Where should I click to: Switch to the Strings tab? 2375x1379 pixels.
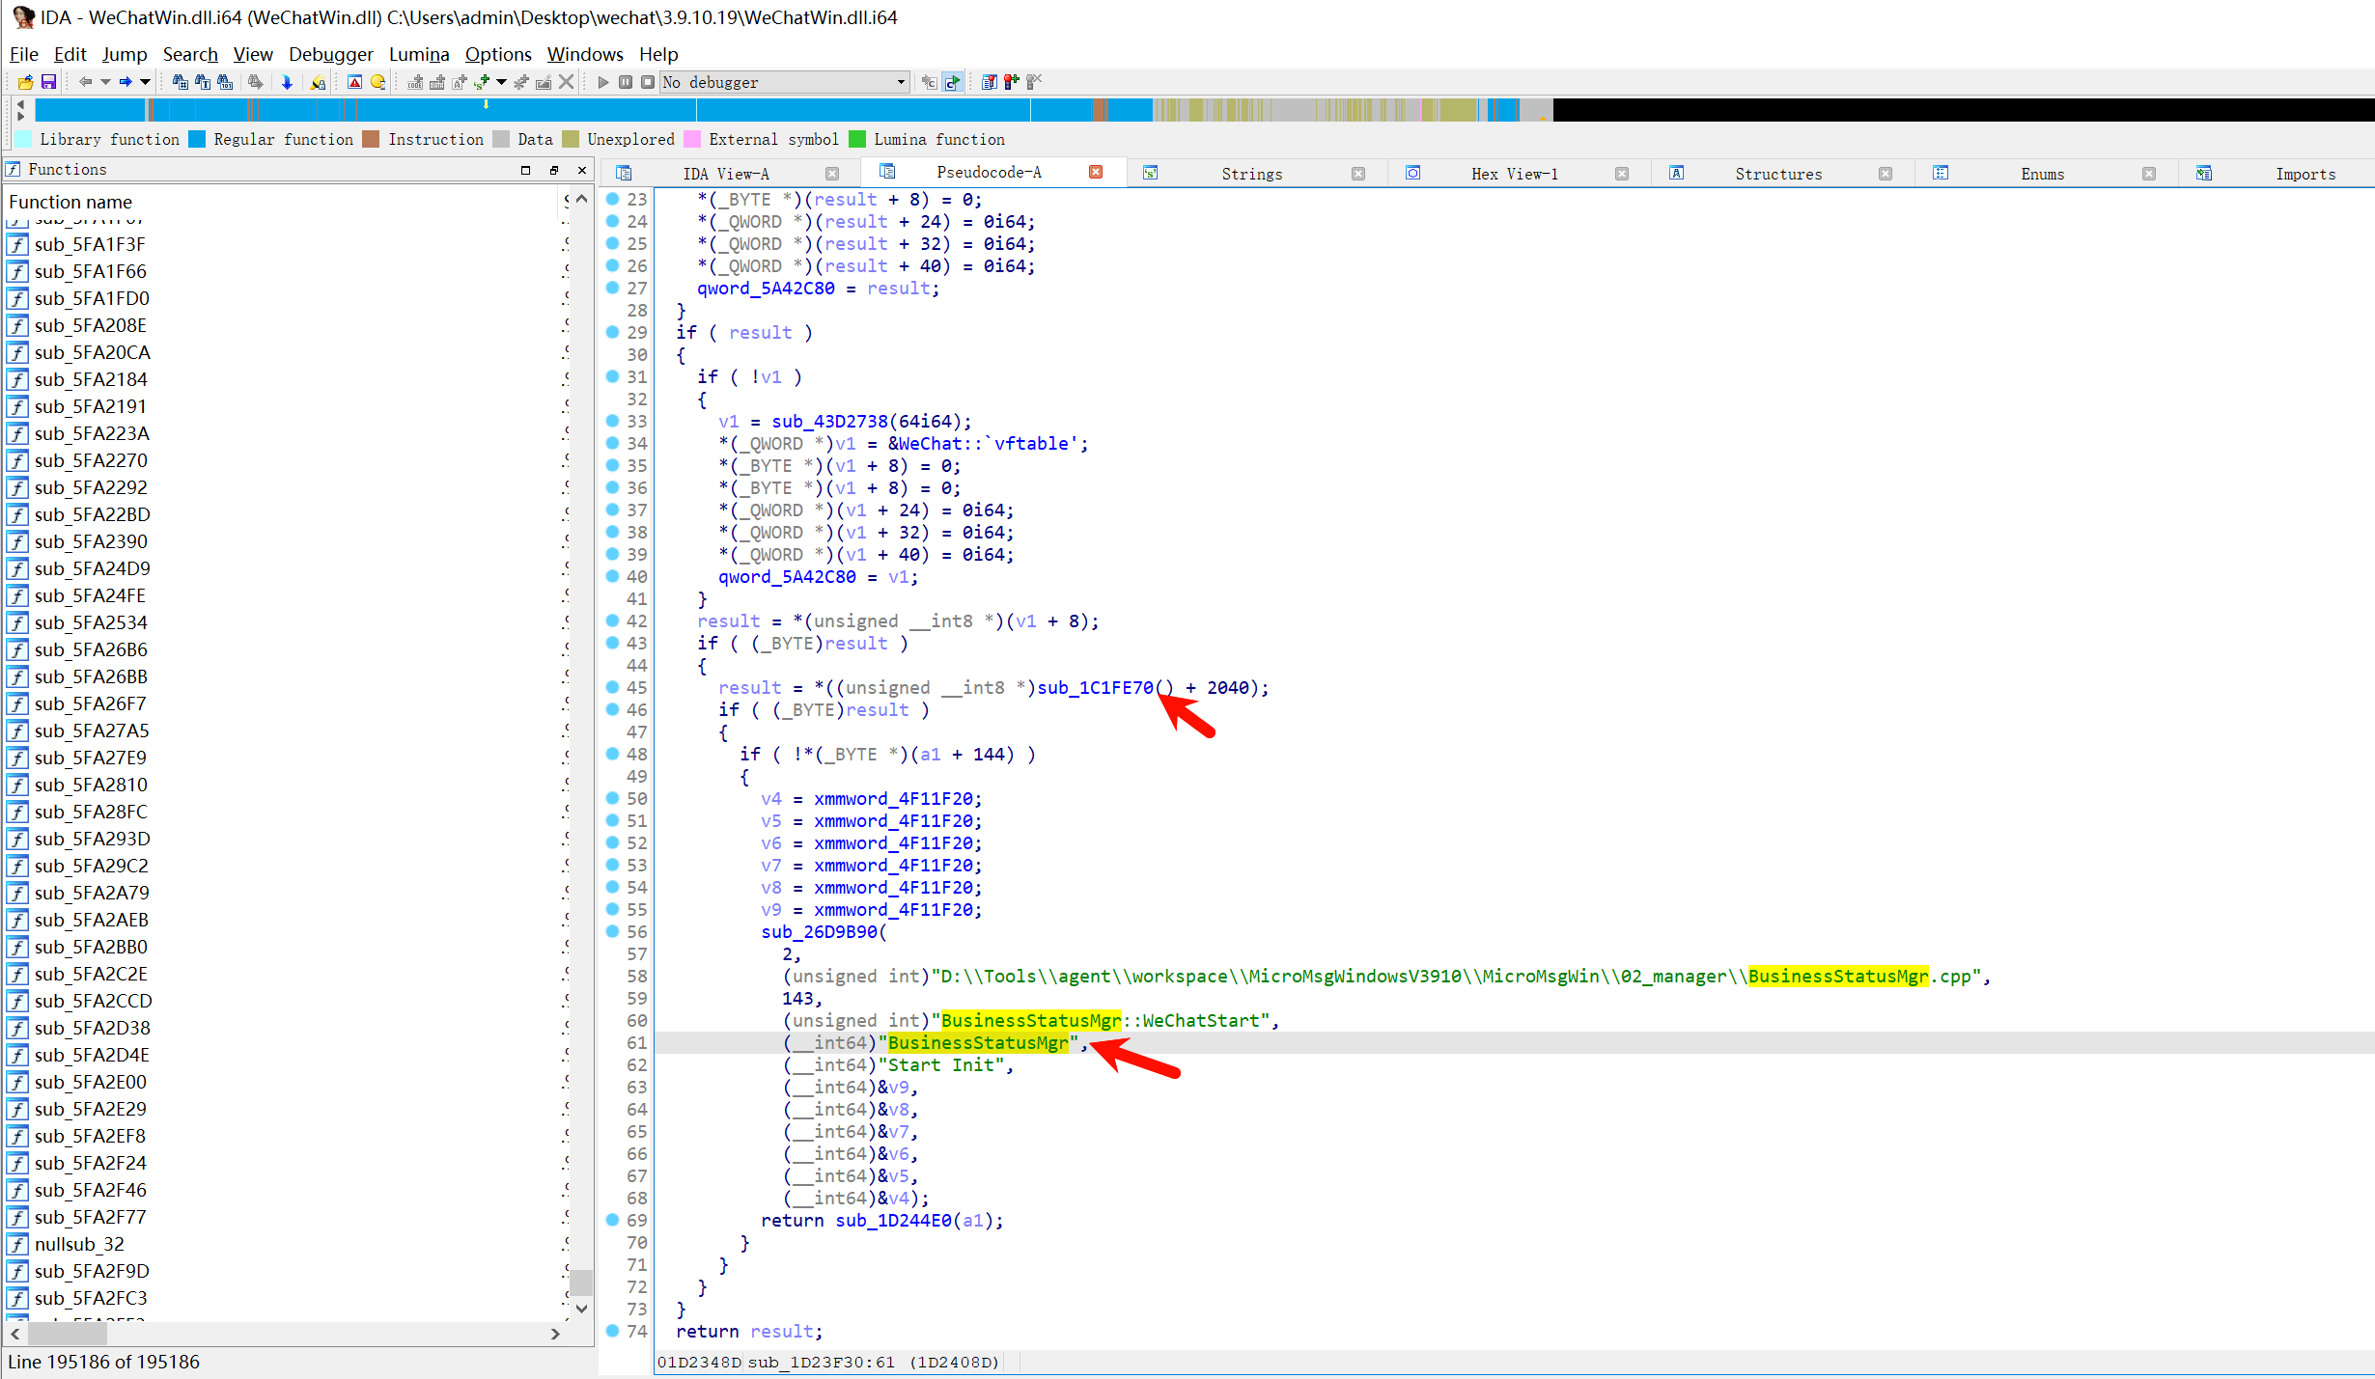pos(1251,174)
